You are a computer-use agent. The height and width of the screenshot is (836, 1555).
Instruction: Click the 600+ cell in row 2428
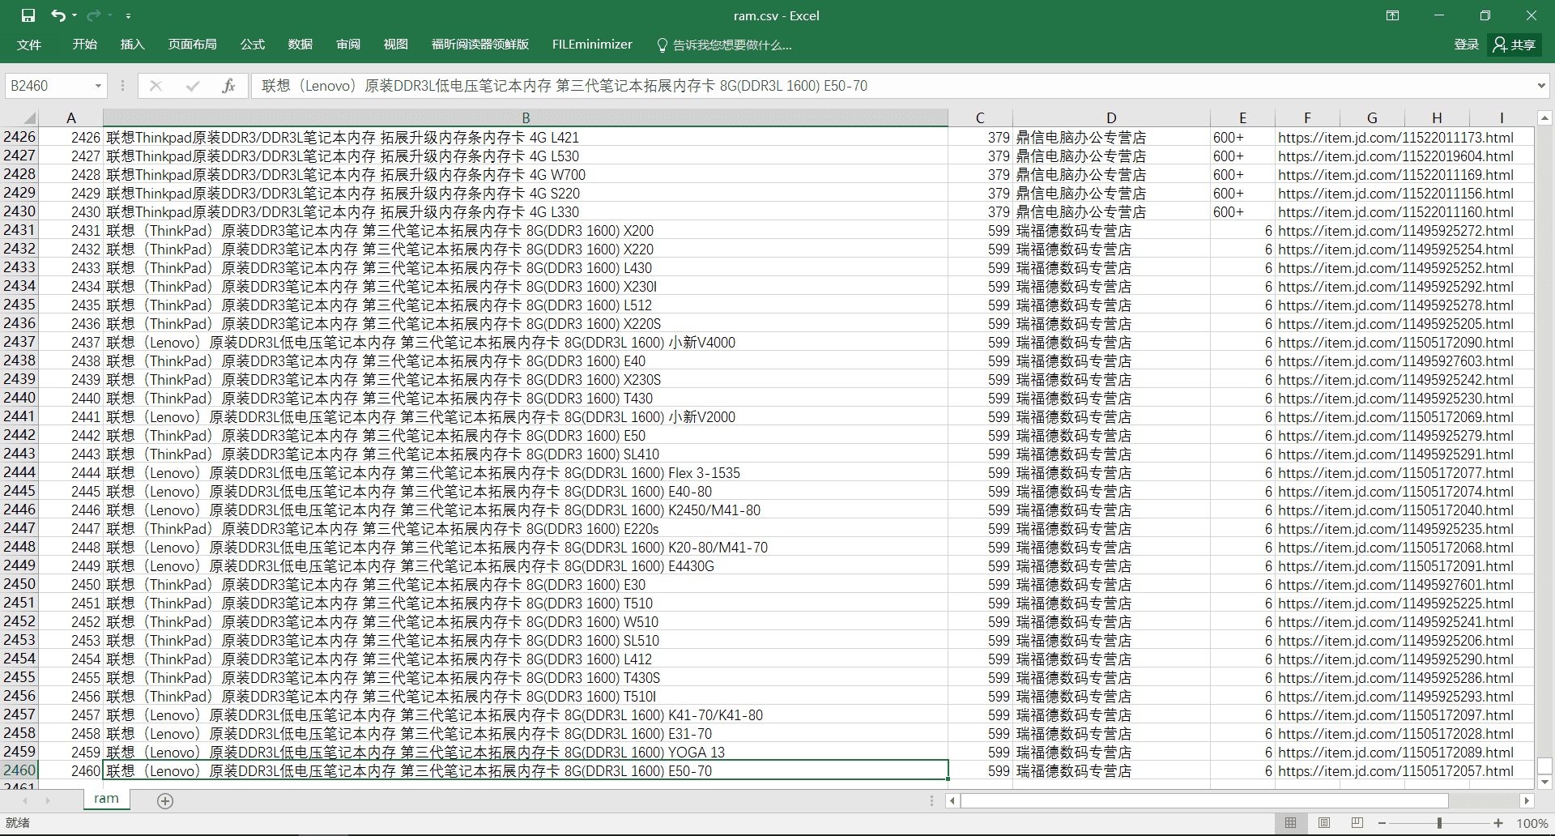pos(1242,175)
